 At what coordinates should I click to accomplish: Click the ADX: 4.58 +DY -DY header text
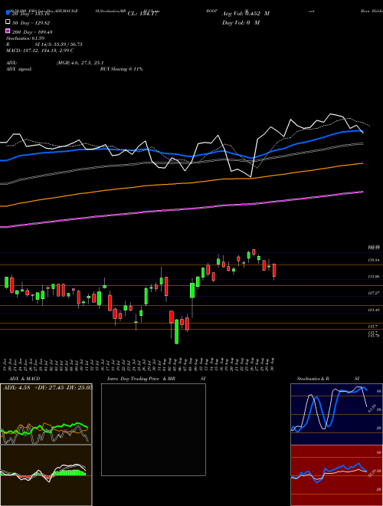tap(47, 387)
